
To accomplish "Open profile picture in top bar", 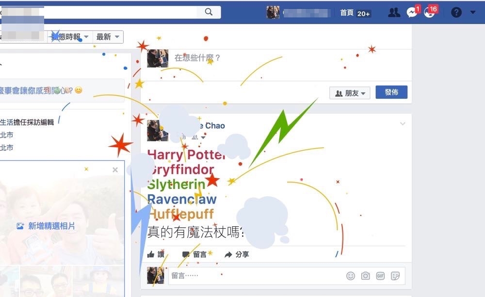I will 273,13.
